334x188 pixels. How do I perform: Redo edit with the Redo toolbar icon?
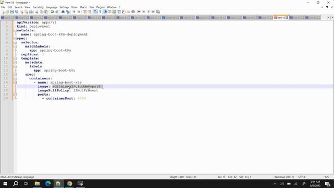tap(57, 11)
